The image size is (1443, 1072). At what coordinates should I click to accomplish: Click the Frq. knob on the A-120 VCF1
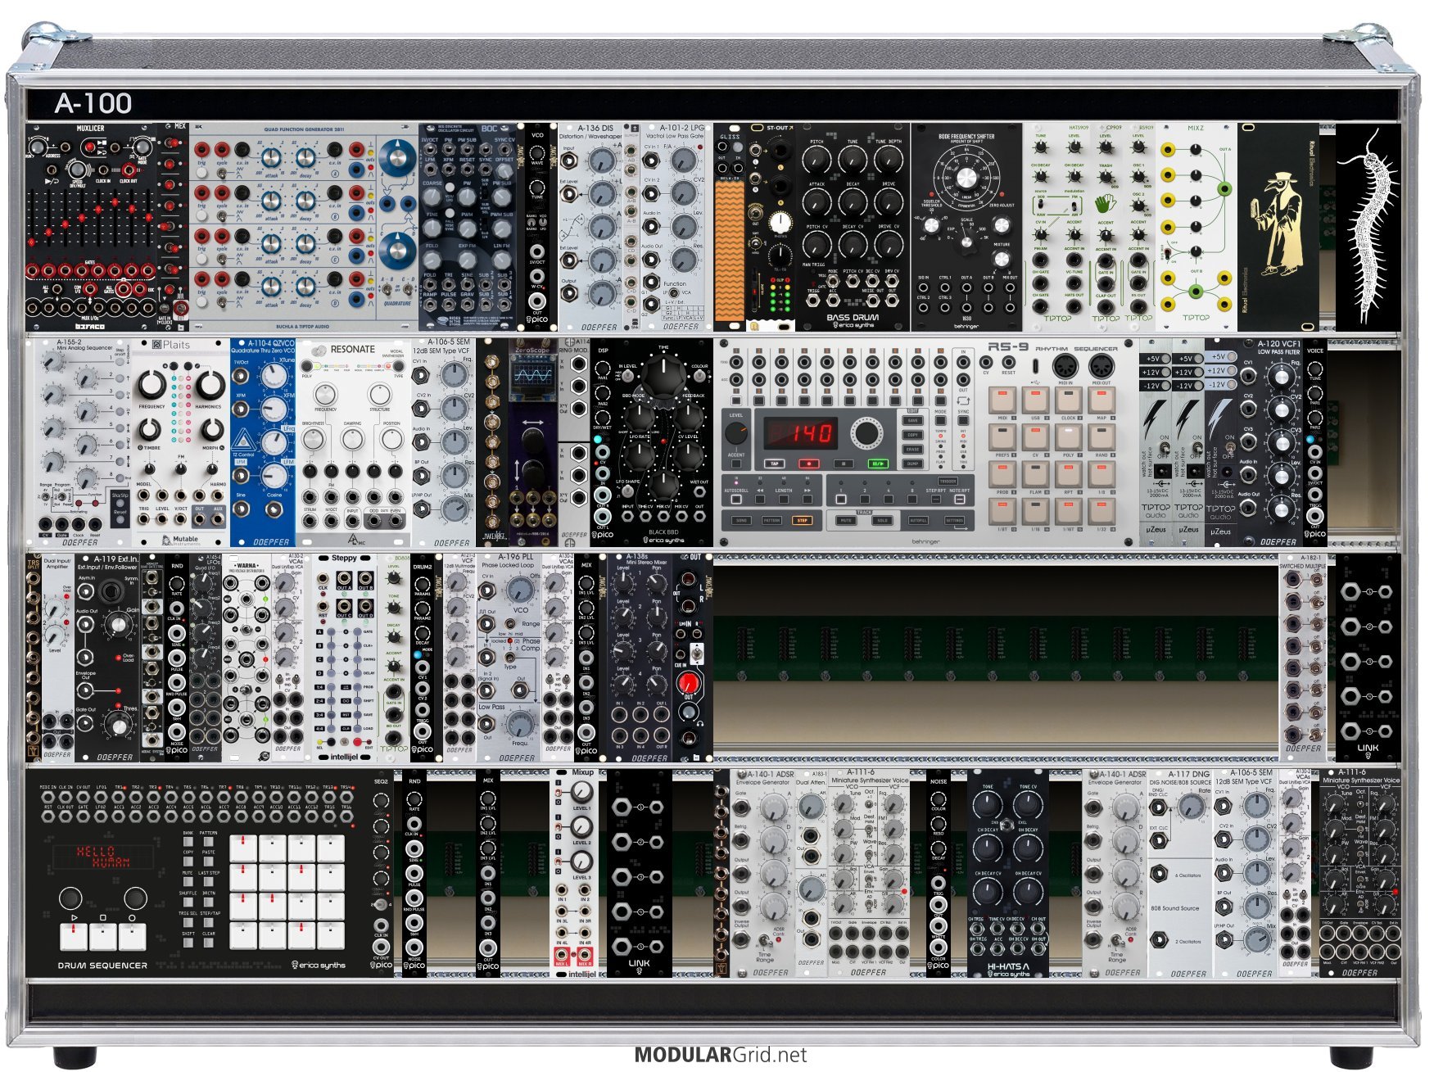(x=1280, y=379)
